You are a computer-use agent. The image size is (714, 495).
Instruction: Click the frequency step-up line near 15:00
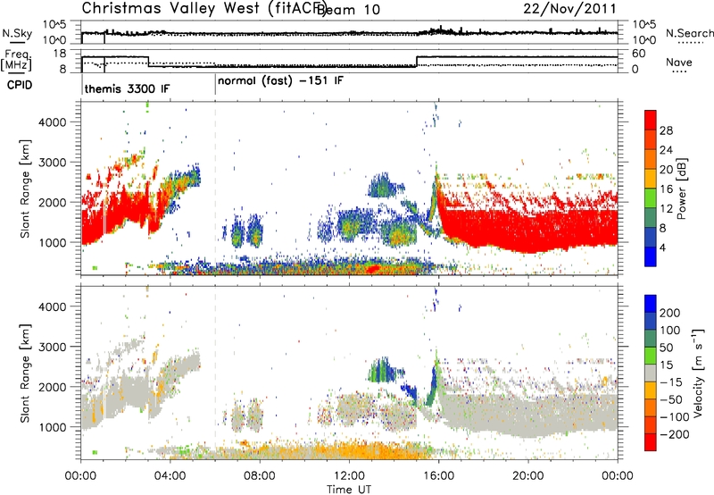(x=417, y=62)
